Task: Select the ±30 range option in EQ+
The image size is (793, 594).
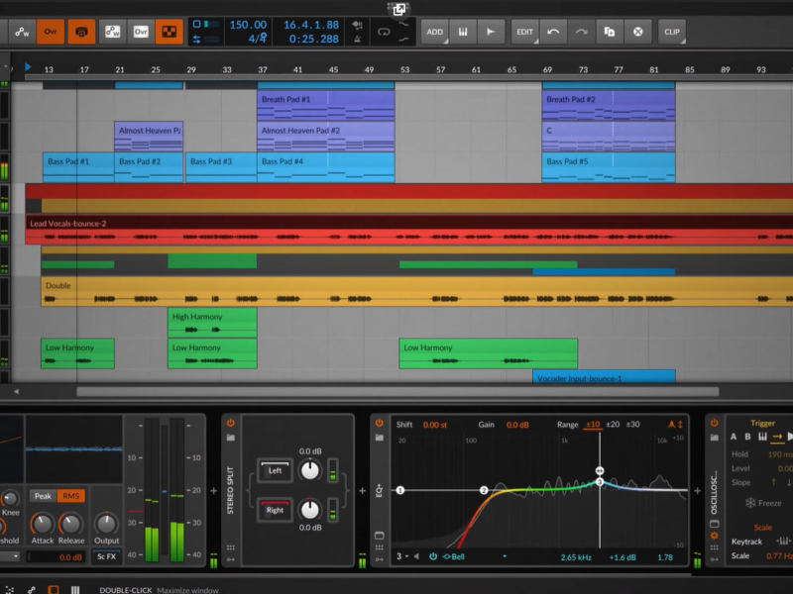Action: pyautogui.click(x=632, y=424)
